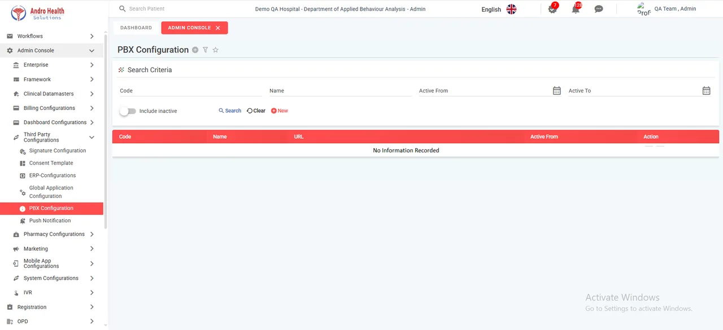Click the Enterprise building icon
The width and height of the screenshot is (723, 330).
(16, 65)
